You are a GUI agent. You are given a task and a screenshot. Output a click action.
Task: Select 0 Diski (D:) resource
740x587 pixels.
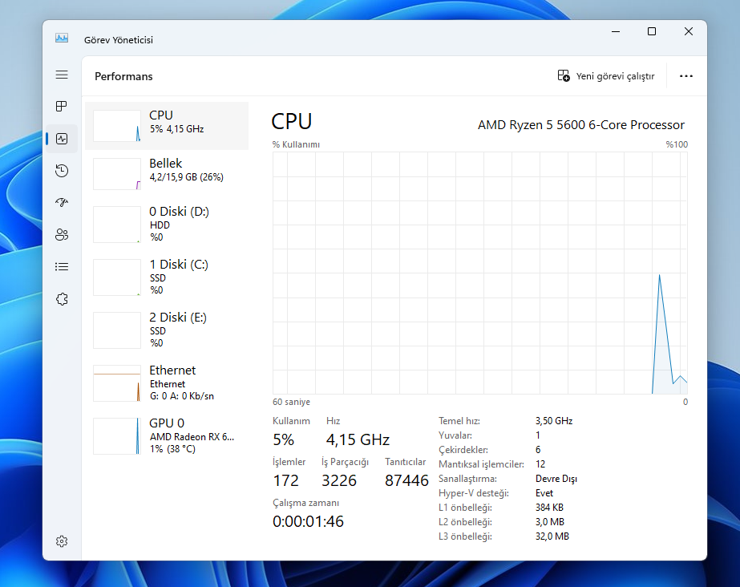167,225
